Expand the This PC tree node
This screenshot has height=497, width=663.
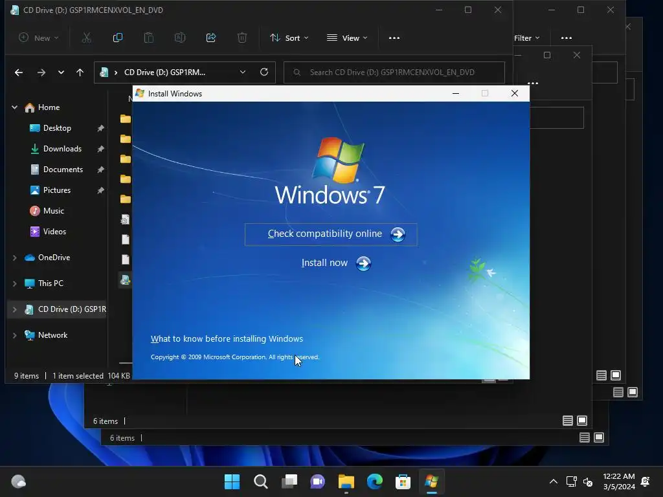pyautogui.click(x=14, y=283)
